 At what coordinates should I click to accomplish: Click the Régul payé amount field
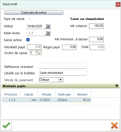[x=69, y=47]
